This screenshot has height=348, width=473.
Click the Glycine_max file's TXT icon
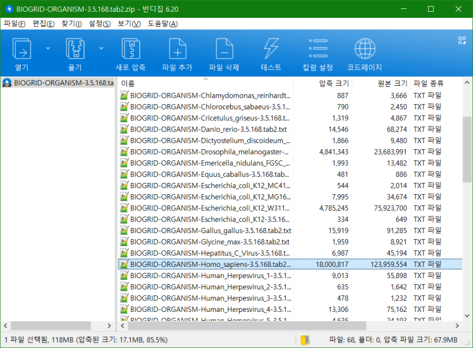click(124, 241)
